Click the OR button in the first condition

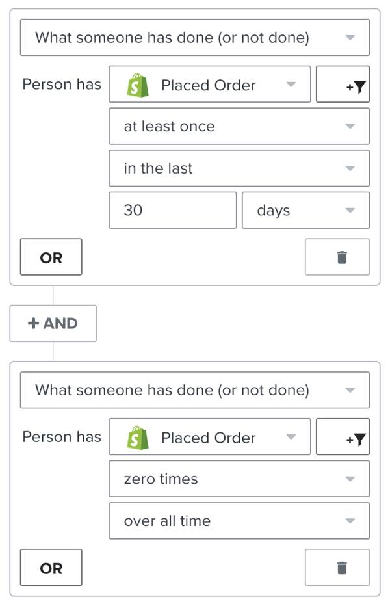pos(51,257)
